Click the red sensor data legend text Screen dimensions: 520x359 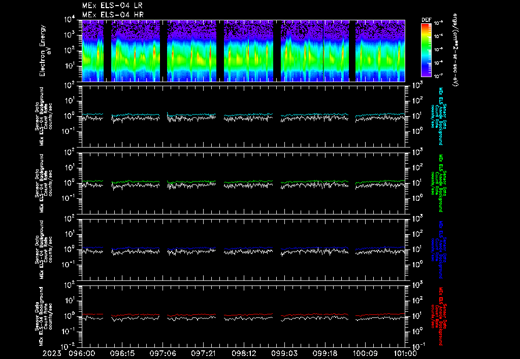pos(440,315)
